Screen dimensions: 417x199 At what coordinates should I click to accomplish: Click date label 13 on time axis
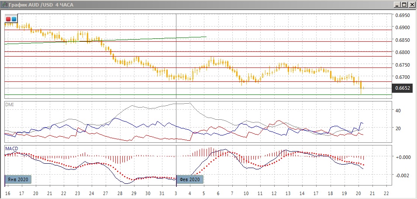pyautogui.click(x=288, y=193)
